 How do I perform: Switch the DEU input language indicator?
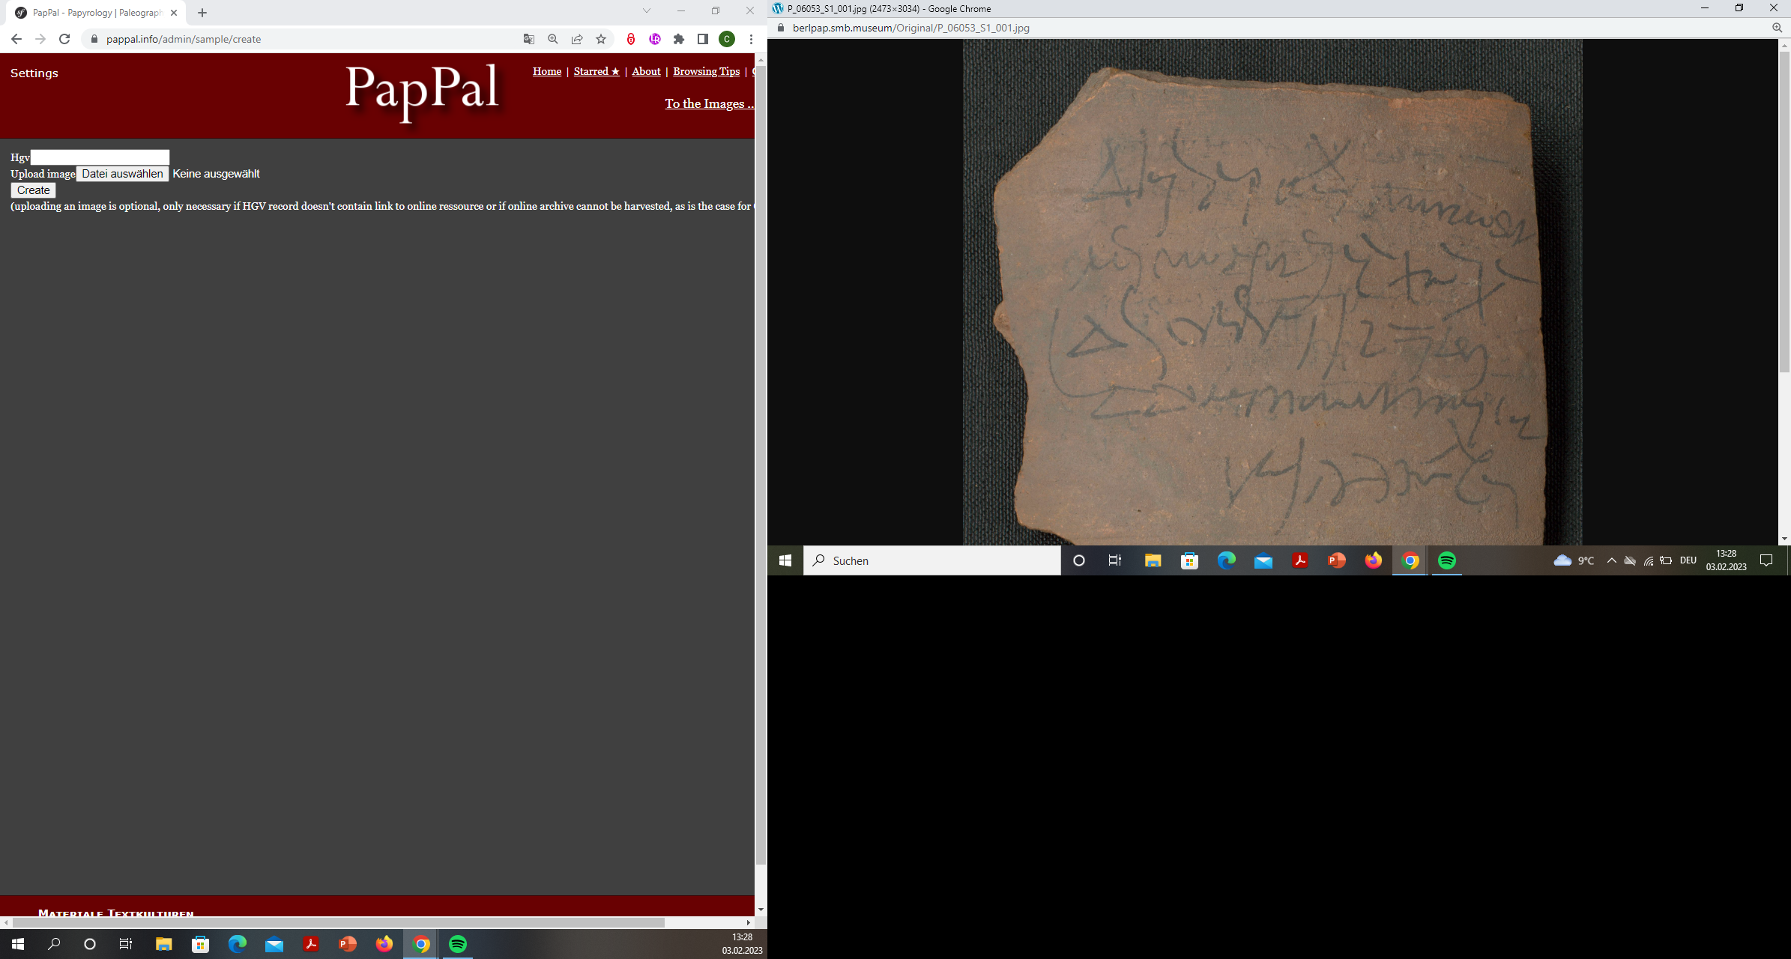click(x=1688, y=560)
